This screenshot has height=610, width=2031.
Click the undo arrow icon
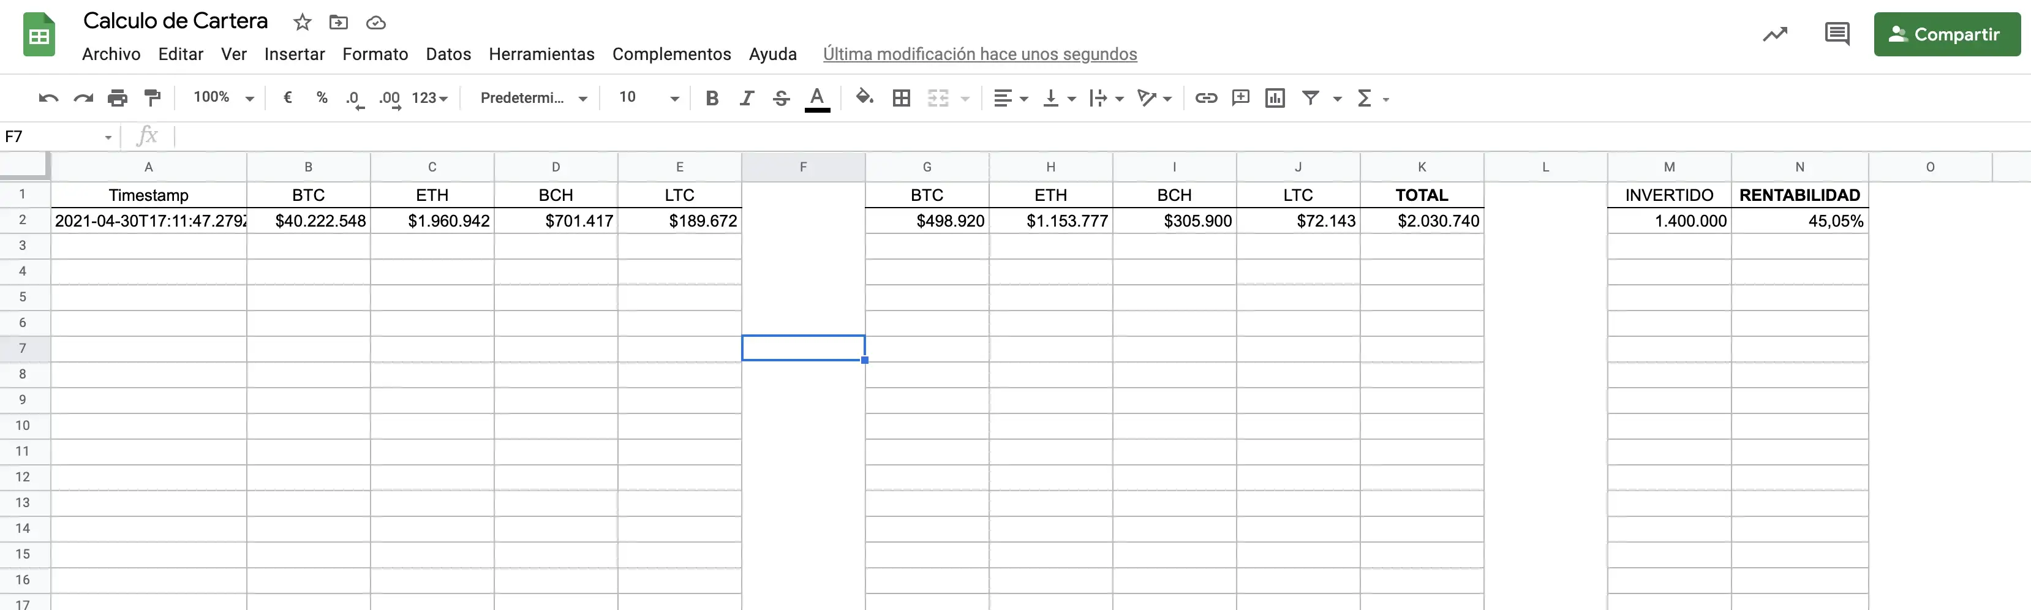48,98
